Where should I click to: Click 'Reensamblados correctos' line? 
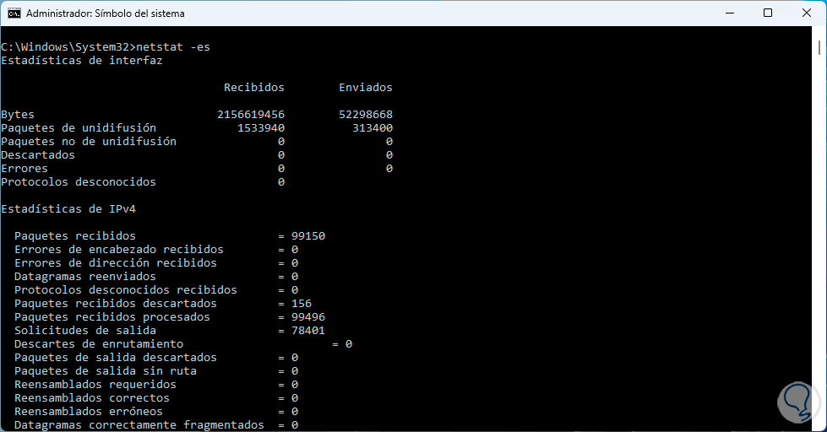click(x=156, y=398)
